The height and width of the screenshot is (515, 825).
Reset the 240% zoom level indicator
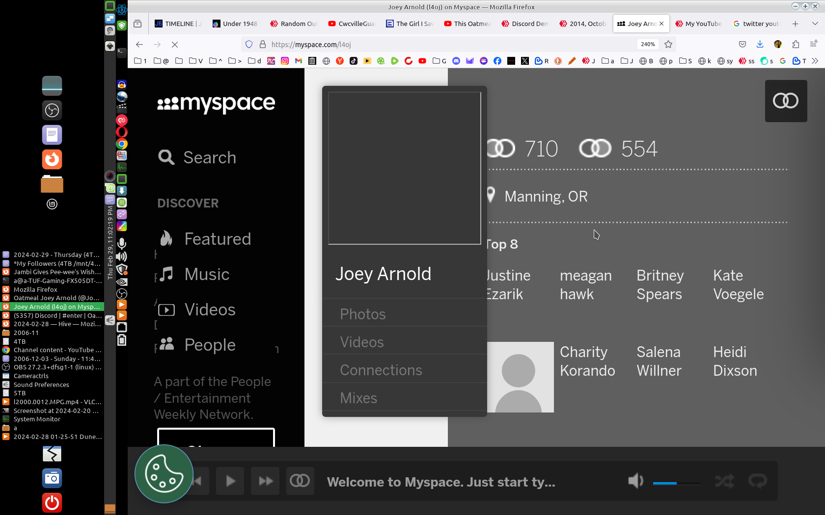pos(648,44)
